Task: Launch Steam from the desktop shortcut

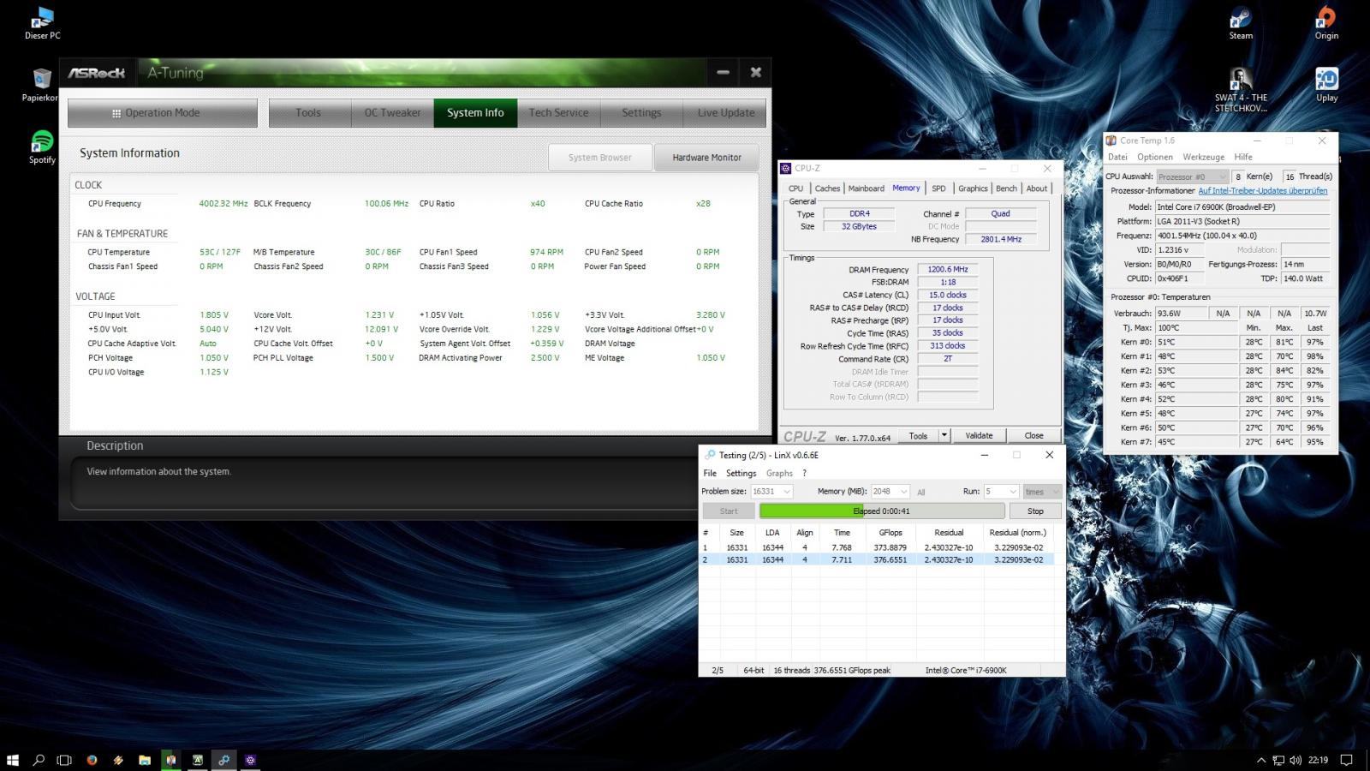Action: [x=1241, y=23]
